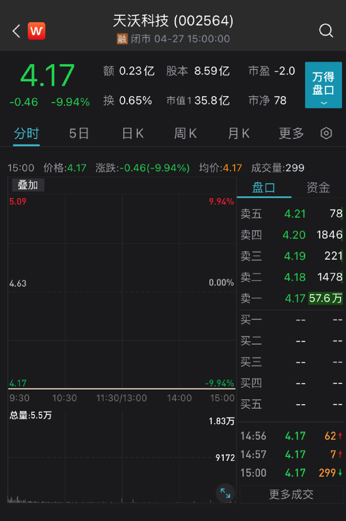Tap the 融 margin trading badge
The image size is (346, 521).
(122, 39)
